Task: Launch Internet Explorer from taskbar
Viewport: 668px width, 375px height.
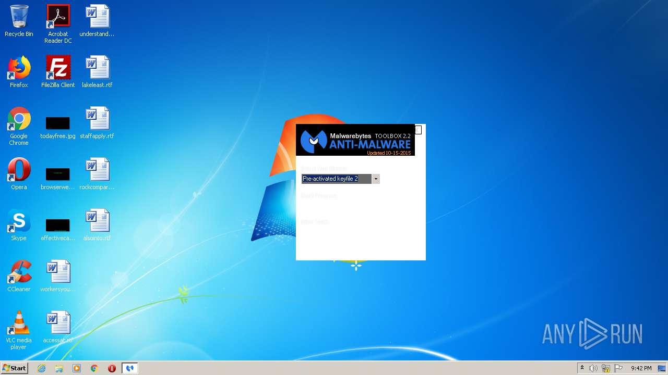Action: [42, 368]
